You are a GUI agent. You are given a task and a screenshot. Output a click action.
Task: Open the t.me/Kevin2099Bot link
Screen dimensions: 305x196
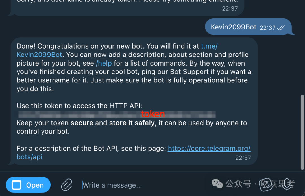coord(39,55)
